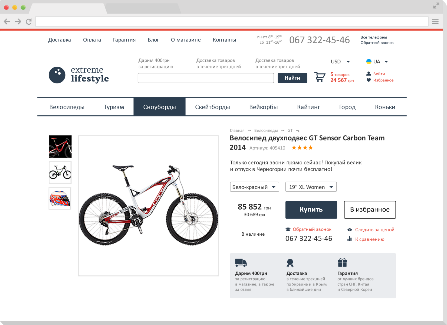Add product with В избранное button
447x325 pixels.
pyautogui.click(x=370, y=210)
